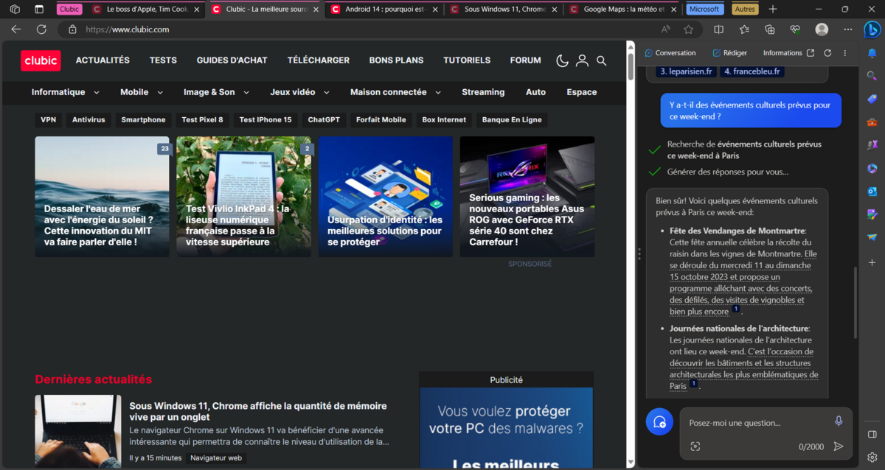
Task: Open the Informations tab in Copilot
Action: click(782, 53)
